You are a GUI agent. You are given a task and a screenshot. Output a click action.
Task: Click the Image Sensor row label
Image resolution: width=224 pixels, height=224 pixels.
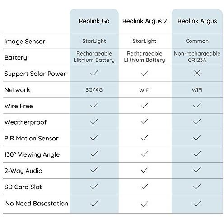point(25,42)
